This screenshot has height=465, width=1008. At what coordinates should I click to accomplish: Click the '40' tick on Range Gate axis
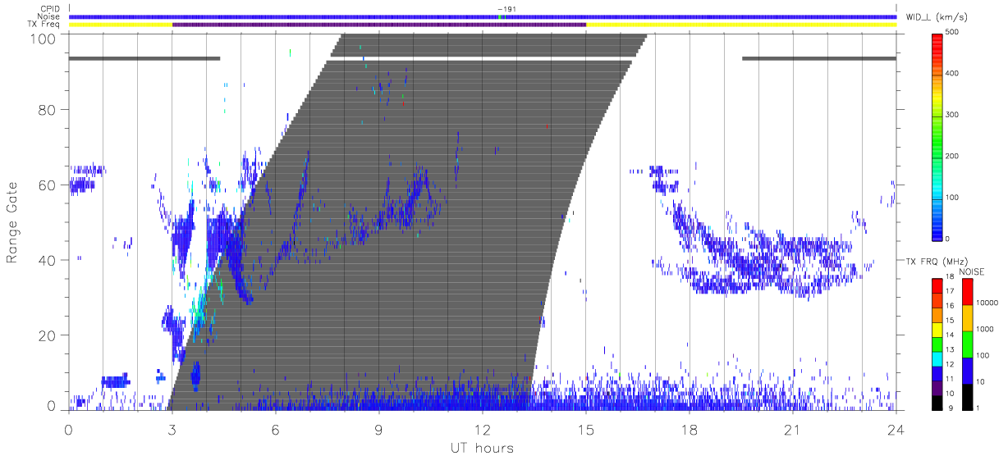click(x=47, y=260)
